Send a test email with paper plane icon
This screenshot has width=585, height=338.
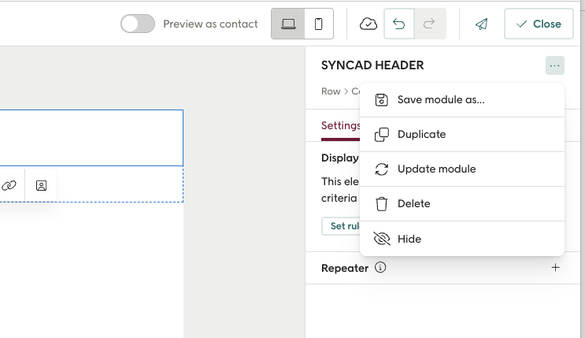click(481, 24)
